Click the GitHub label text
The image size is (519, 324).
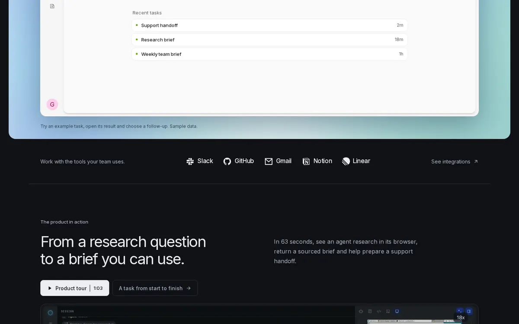click(x=244, y=161)
